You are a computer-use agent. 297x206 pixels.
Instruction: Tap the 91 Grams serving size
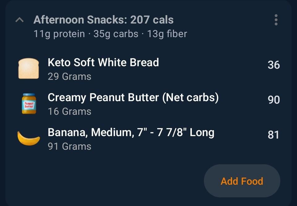(70, 146)
